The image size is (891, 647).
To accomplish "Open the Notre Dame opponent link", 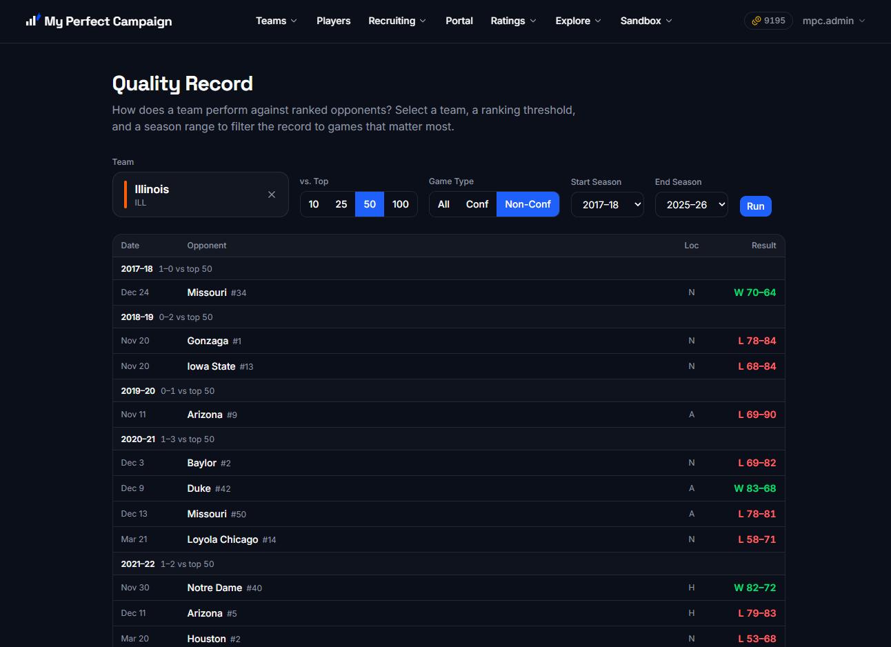I will [214, 588].
